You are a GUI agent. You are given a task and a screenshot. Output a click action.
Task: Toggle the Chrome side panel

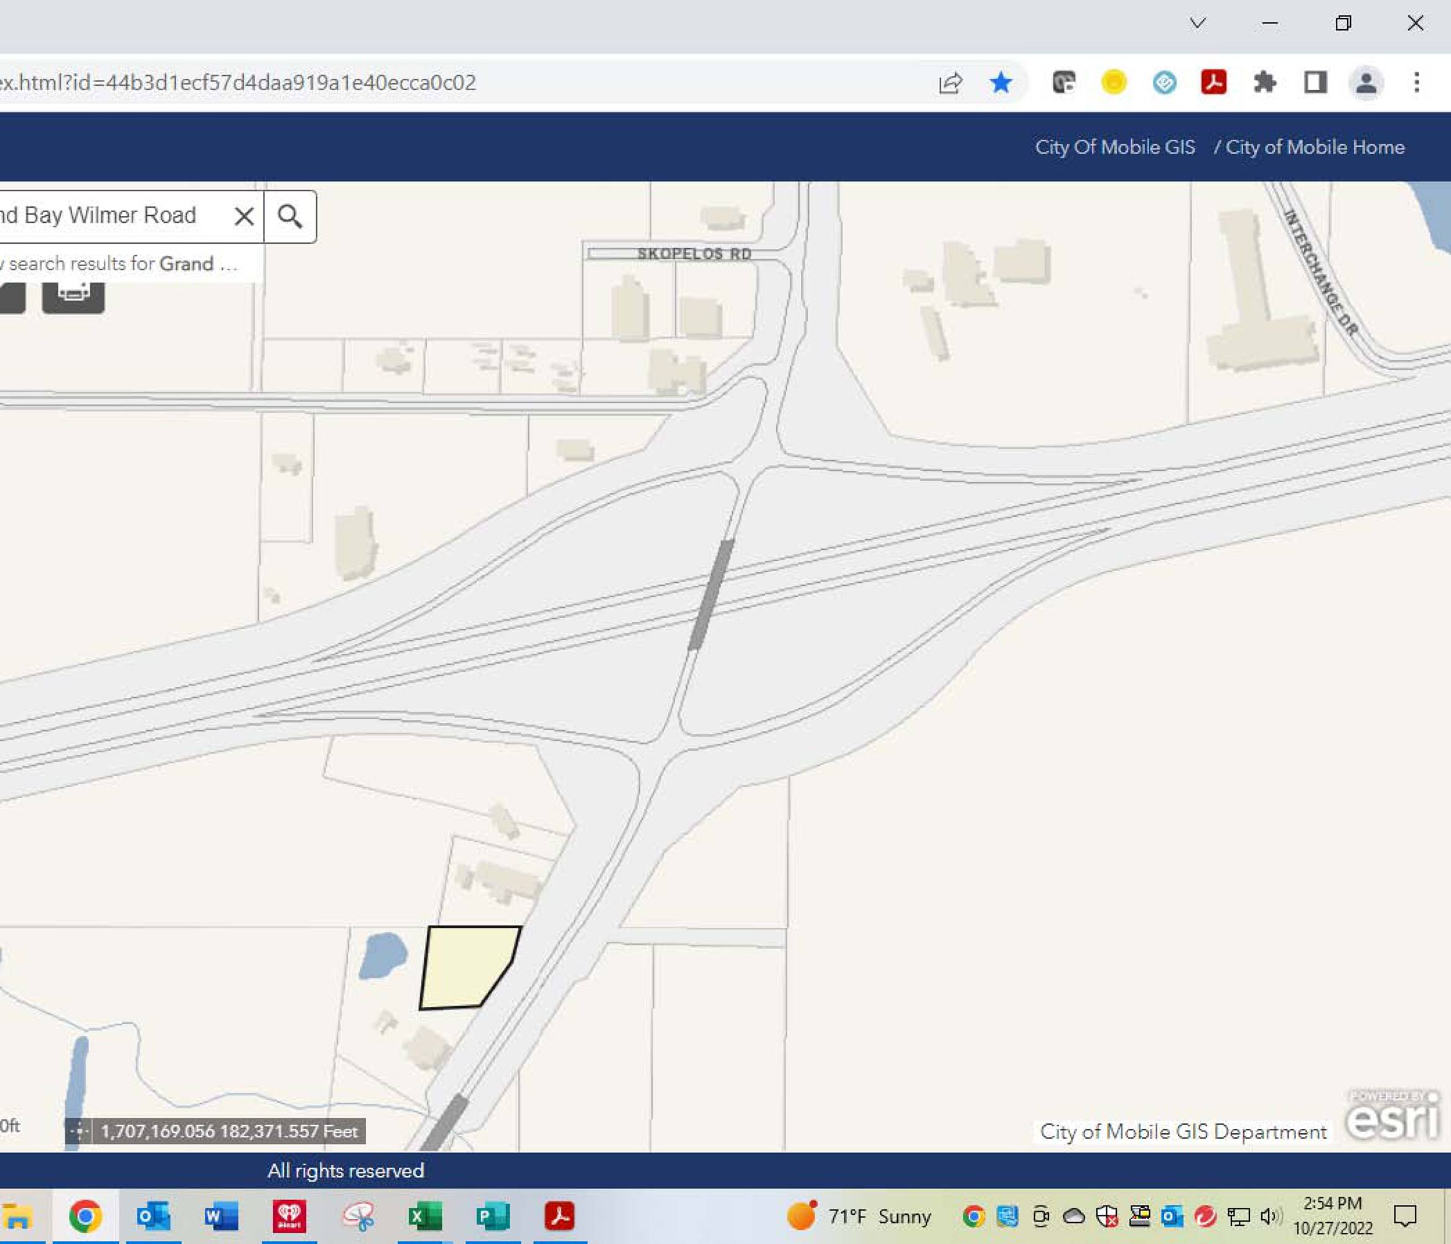tap(1315, 83)
